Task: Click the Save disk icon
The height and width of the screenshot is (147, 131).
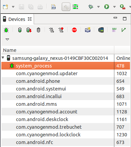Action: [x=21, y=7]
